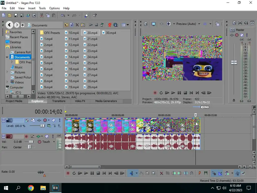The image size is (257, 193).
Task: Open Master Bus FX gear icon
Action: tap(237, 35)
